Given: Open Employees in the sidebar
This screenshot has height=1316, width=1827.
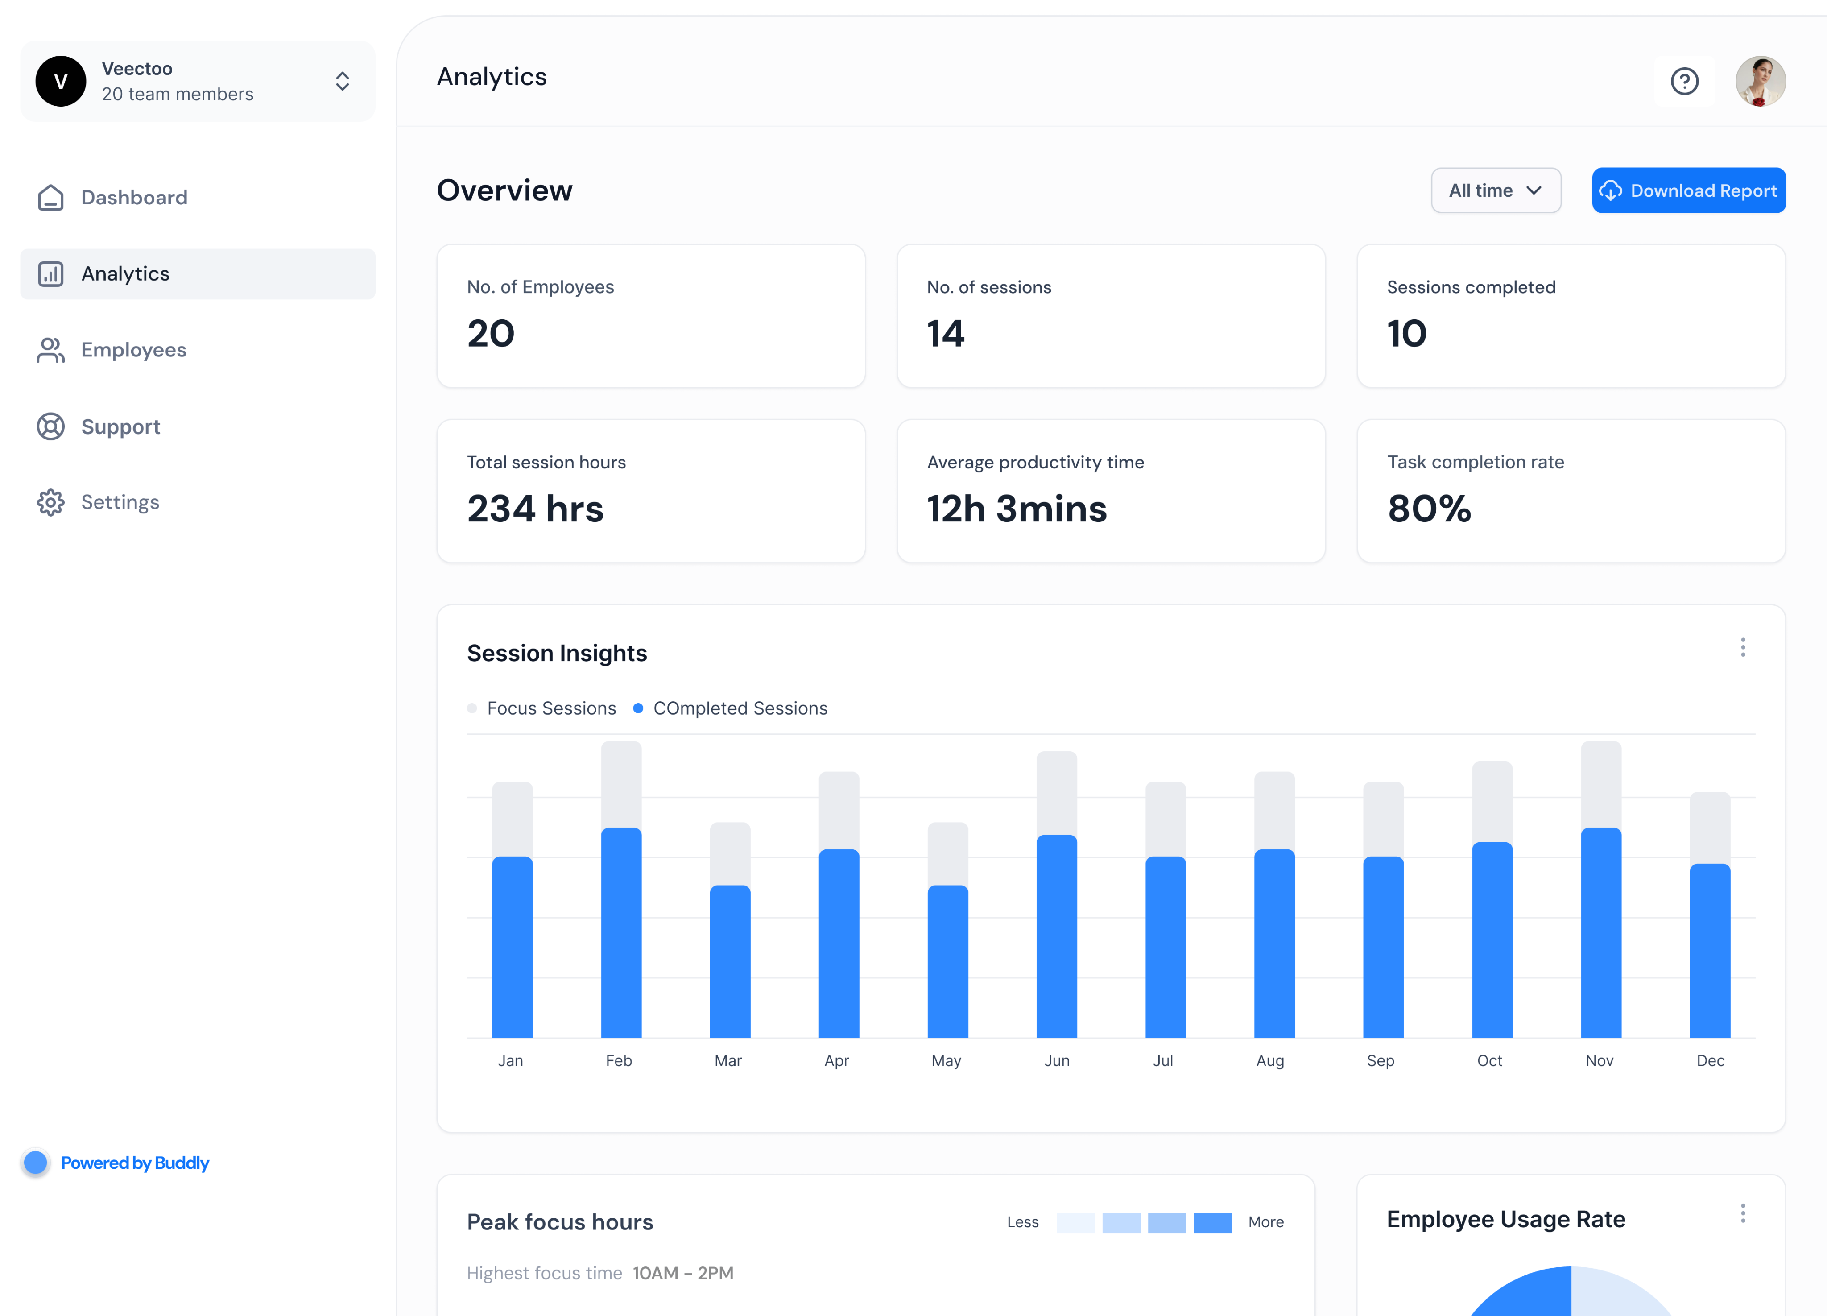Looking at the screenshot, I should click(197, 350).
